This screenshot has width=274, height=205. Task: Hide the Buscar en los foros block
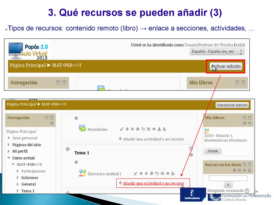(245, 170)
